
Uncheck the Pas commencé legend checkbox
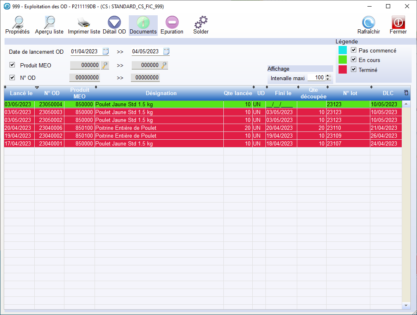[353, 50]
